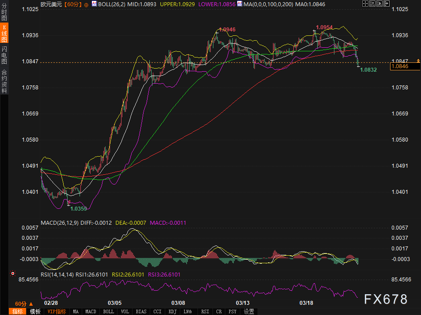421x315 pixels.
Task: Click the red target icon beside RSI panel
Action: [12, 274]
